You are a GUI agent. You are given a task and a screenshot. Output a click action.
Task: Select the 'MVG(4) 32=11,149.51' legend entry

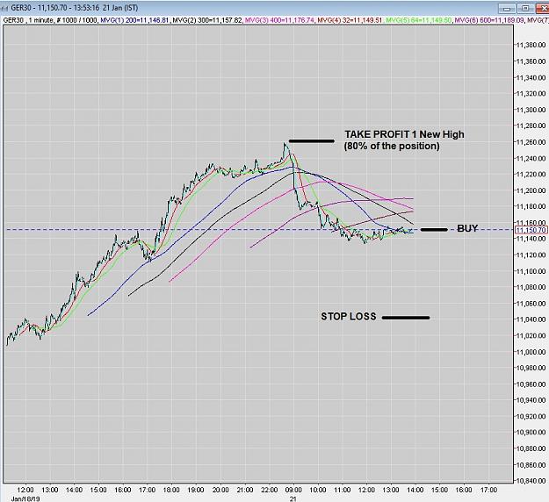pyautogui.click(x=350, y=20)
